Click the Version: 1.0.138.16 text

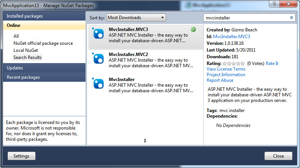pyautogui.click(x=225, y=43)
